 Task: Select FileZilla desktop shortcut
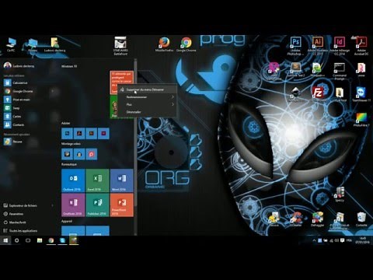[318, 94]
